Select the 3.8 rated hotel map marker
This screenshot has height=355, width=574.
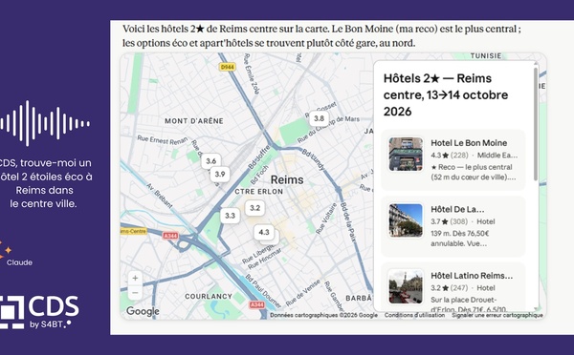(x=319, y=118)
